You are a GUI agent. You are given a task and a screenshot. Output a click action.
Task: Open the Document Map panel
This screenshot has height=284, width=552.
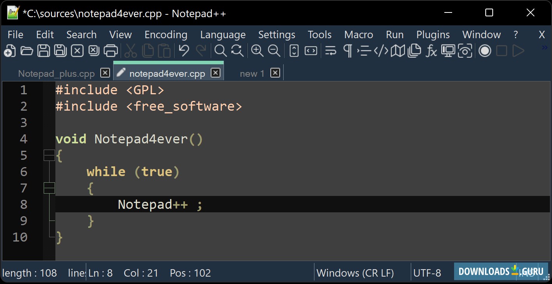click(398, 51)
